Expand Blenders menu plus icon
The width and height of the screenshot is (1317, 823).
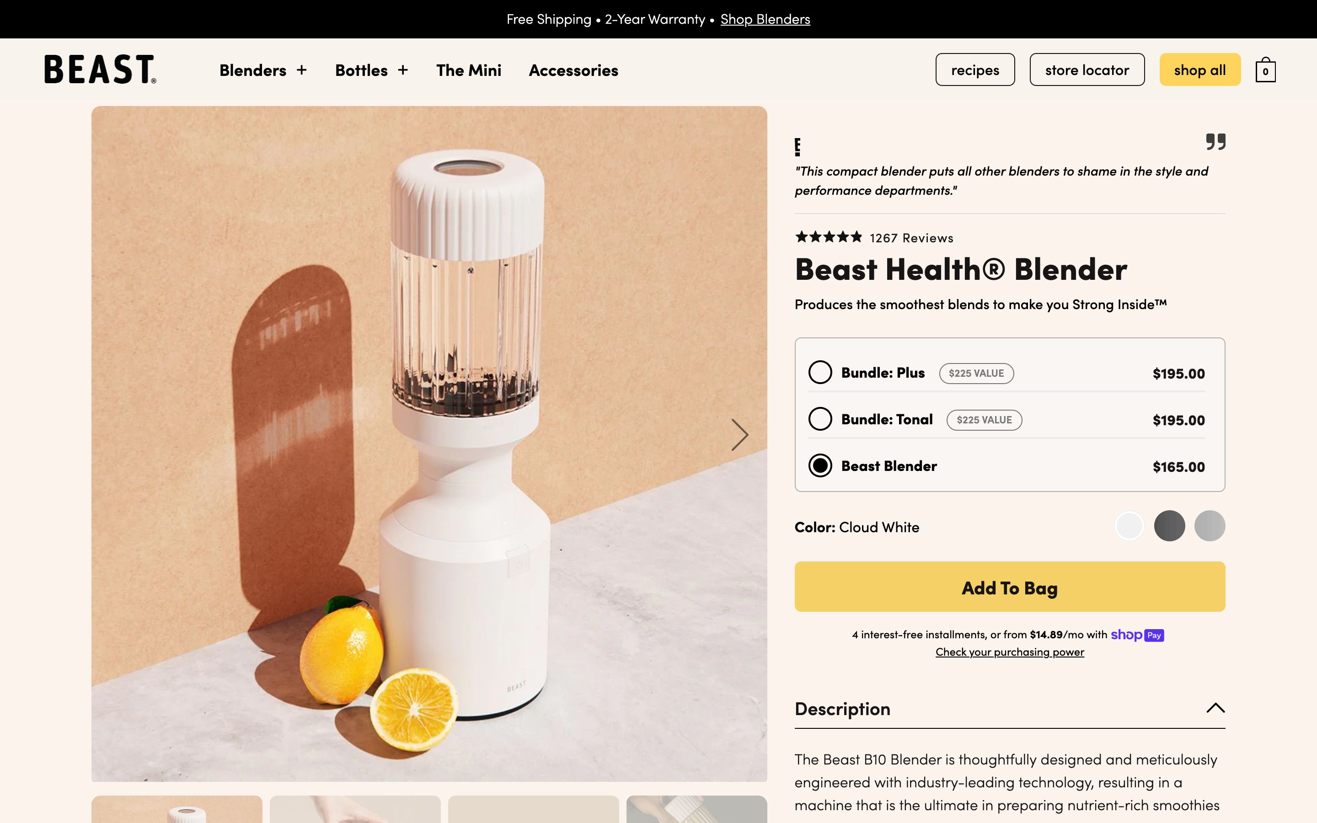click(x=301, y=70)
